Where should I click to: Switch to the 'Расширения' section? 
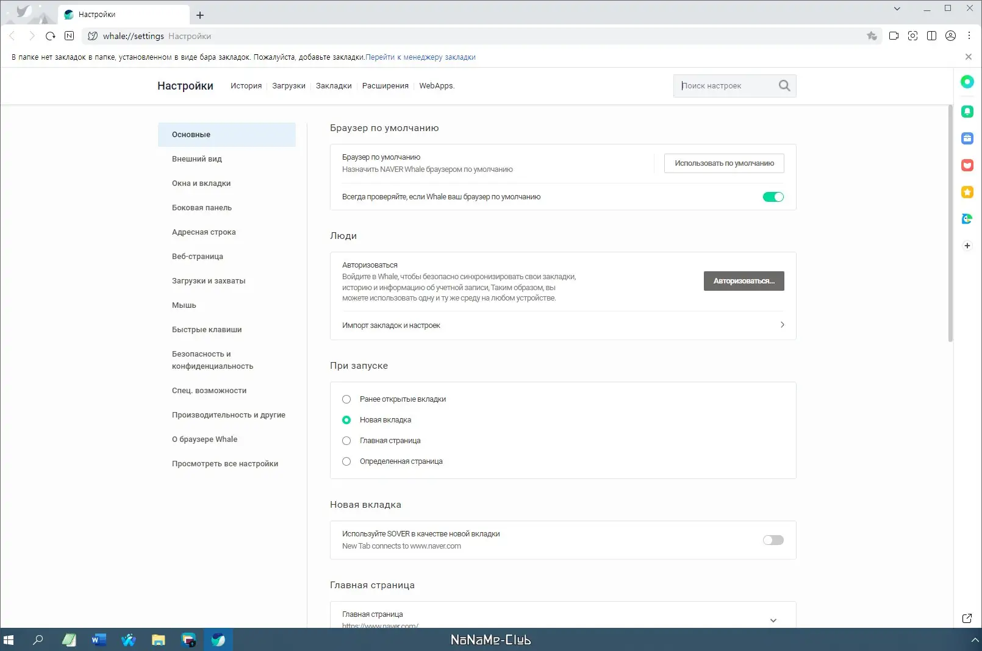tap(385, 85)
